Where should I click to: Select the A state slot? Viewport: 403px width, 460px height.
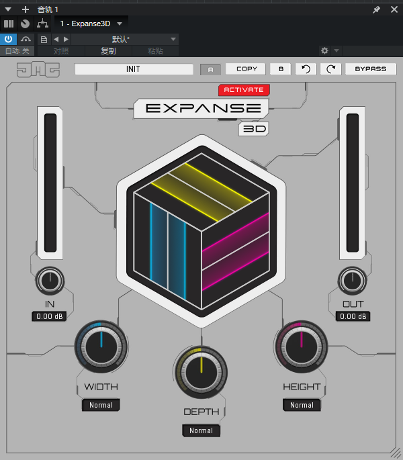point(210,70)
